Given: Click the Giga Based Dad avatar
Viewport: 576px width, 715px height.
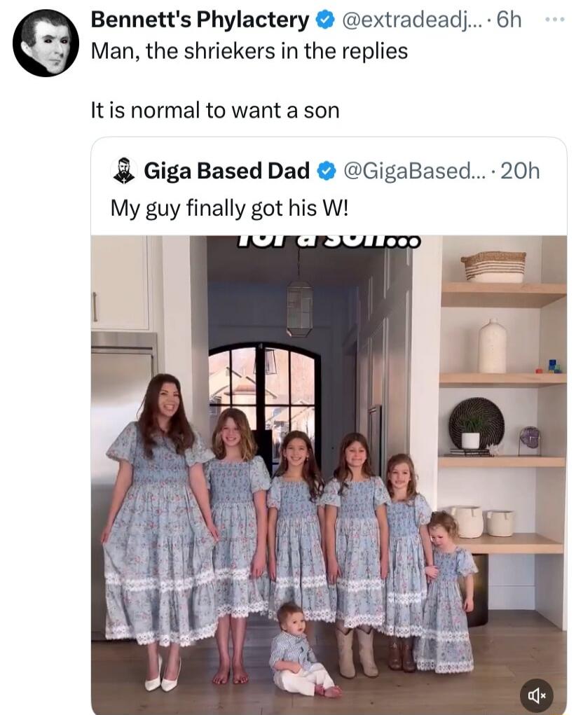Looking at the screenshot, I should tap(124, 171).
